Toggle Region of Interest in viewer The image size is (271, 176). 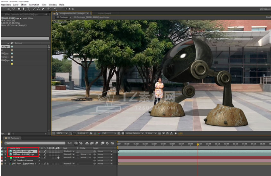coord(119,133)
